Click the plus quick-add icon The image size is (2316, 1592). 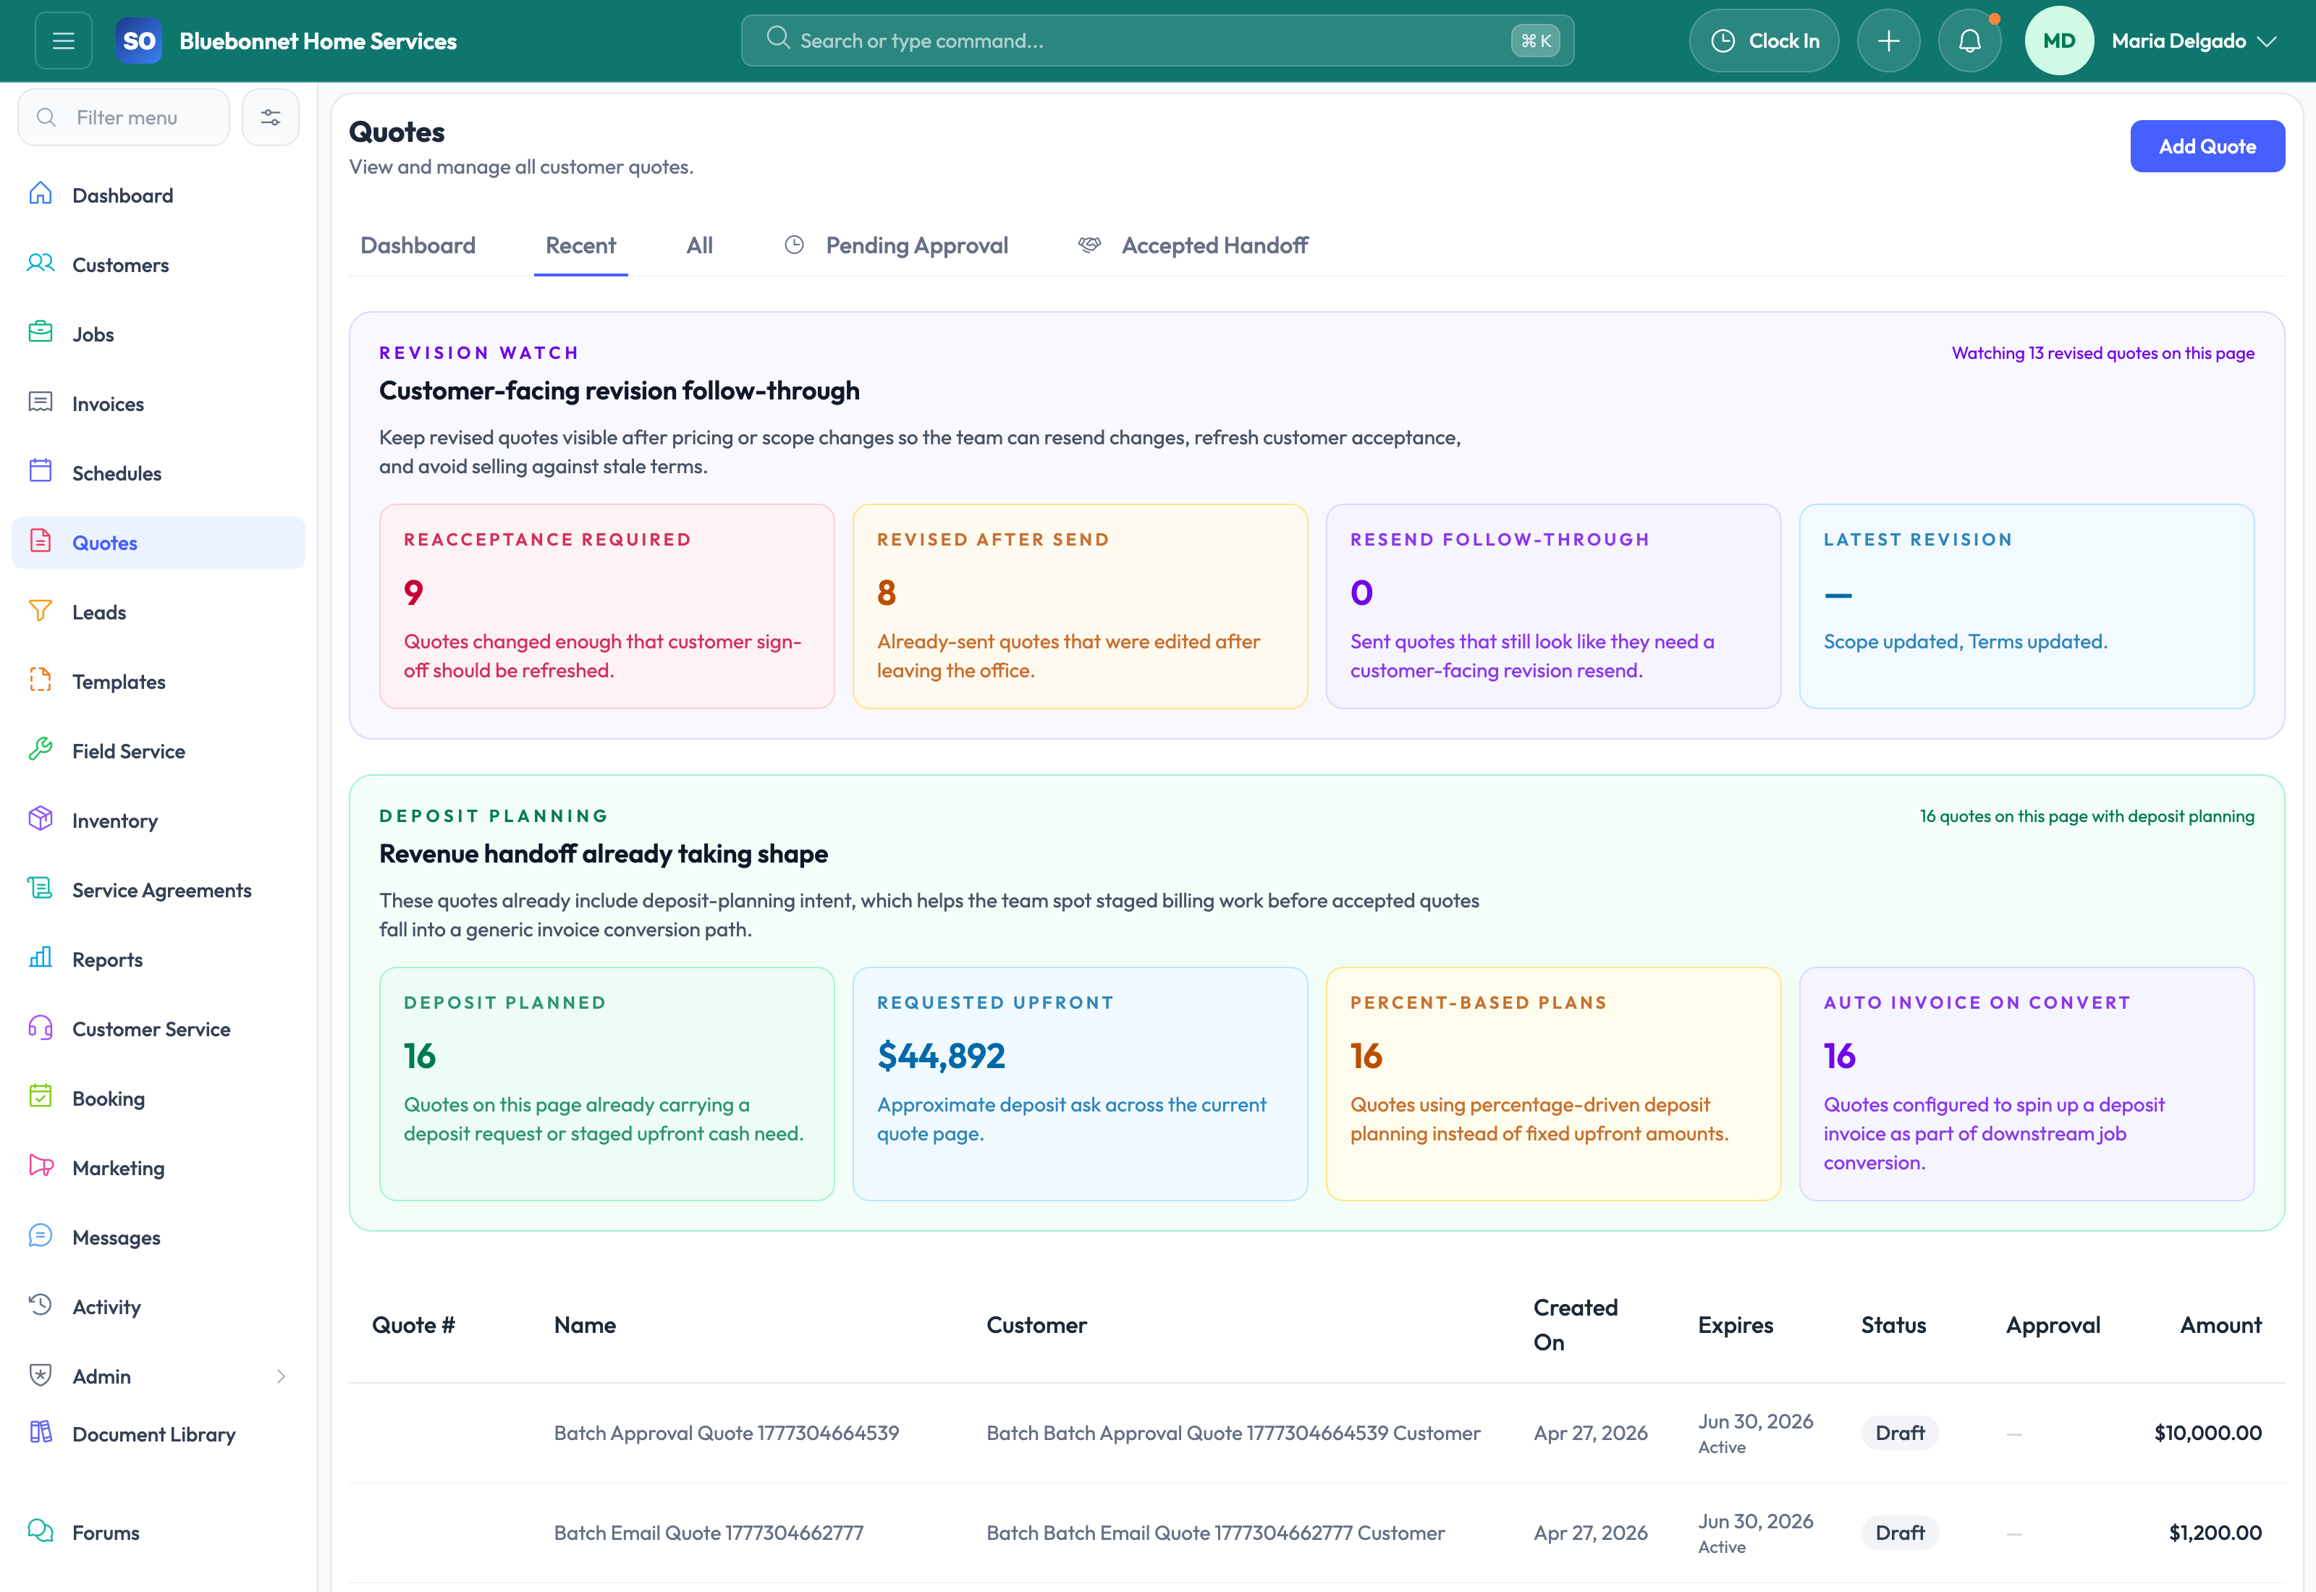click(1888, 41)
